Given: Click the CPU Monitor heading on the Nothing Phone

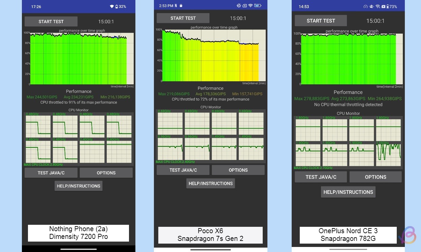Looking at the screenshot, I should 78,110.
